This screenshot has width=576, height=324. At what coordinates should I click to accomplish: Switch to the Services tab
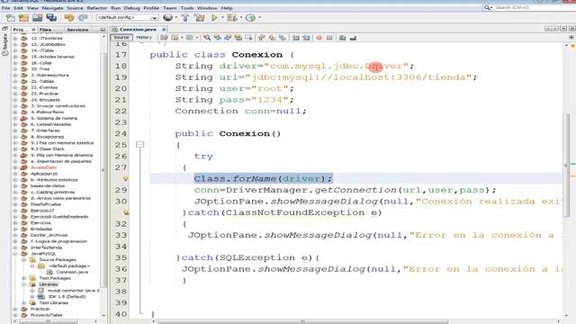[77, 30]
